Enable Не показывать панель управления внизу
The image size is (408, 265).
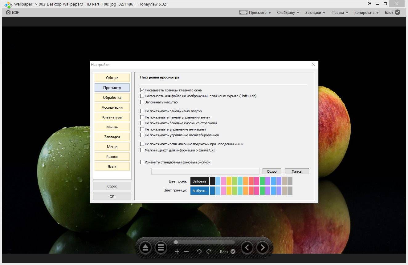click(142, 117)
